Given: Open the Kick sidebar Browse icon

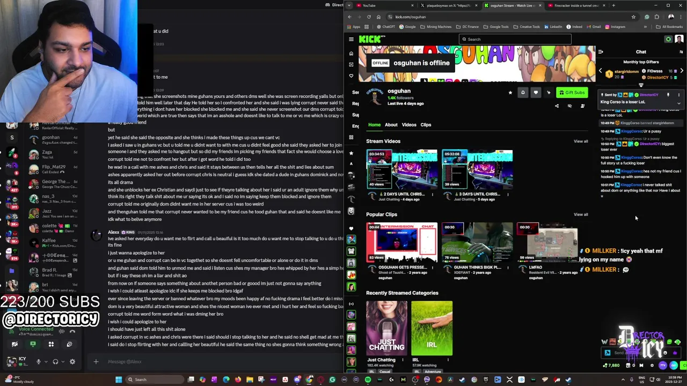Looking at the screenshot, I should pyautogui.click(x=351, y=64).
